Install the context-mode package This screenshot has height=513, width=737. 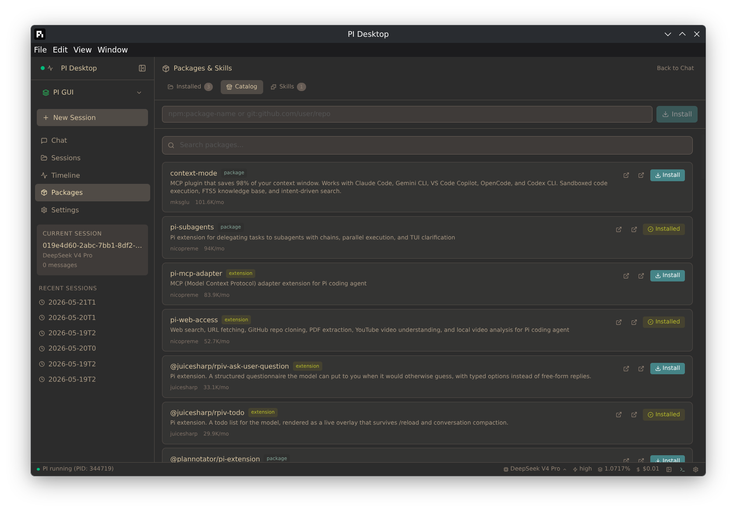coord(667,175)
